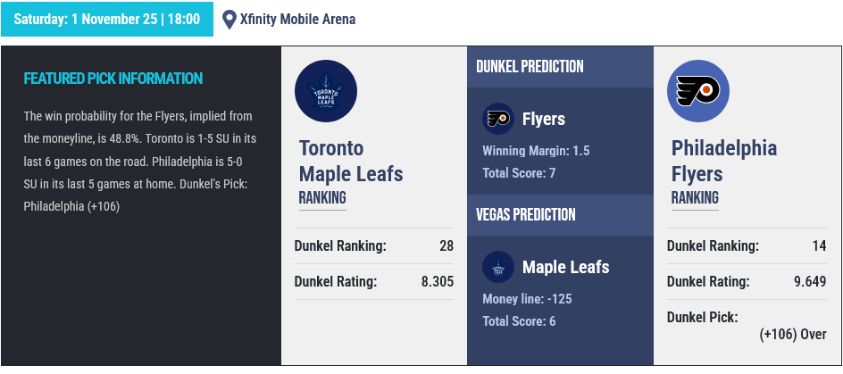This screenshot has height=374, width=843.
Task: Open the Vegas Prediction header
Action: tap(525, 215)
